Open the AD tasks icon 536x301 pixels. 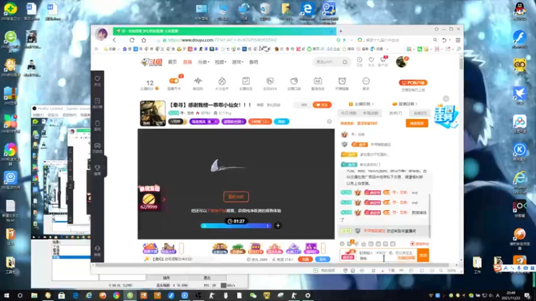click(x=318, y=81)
